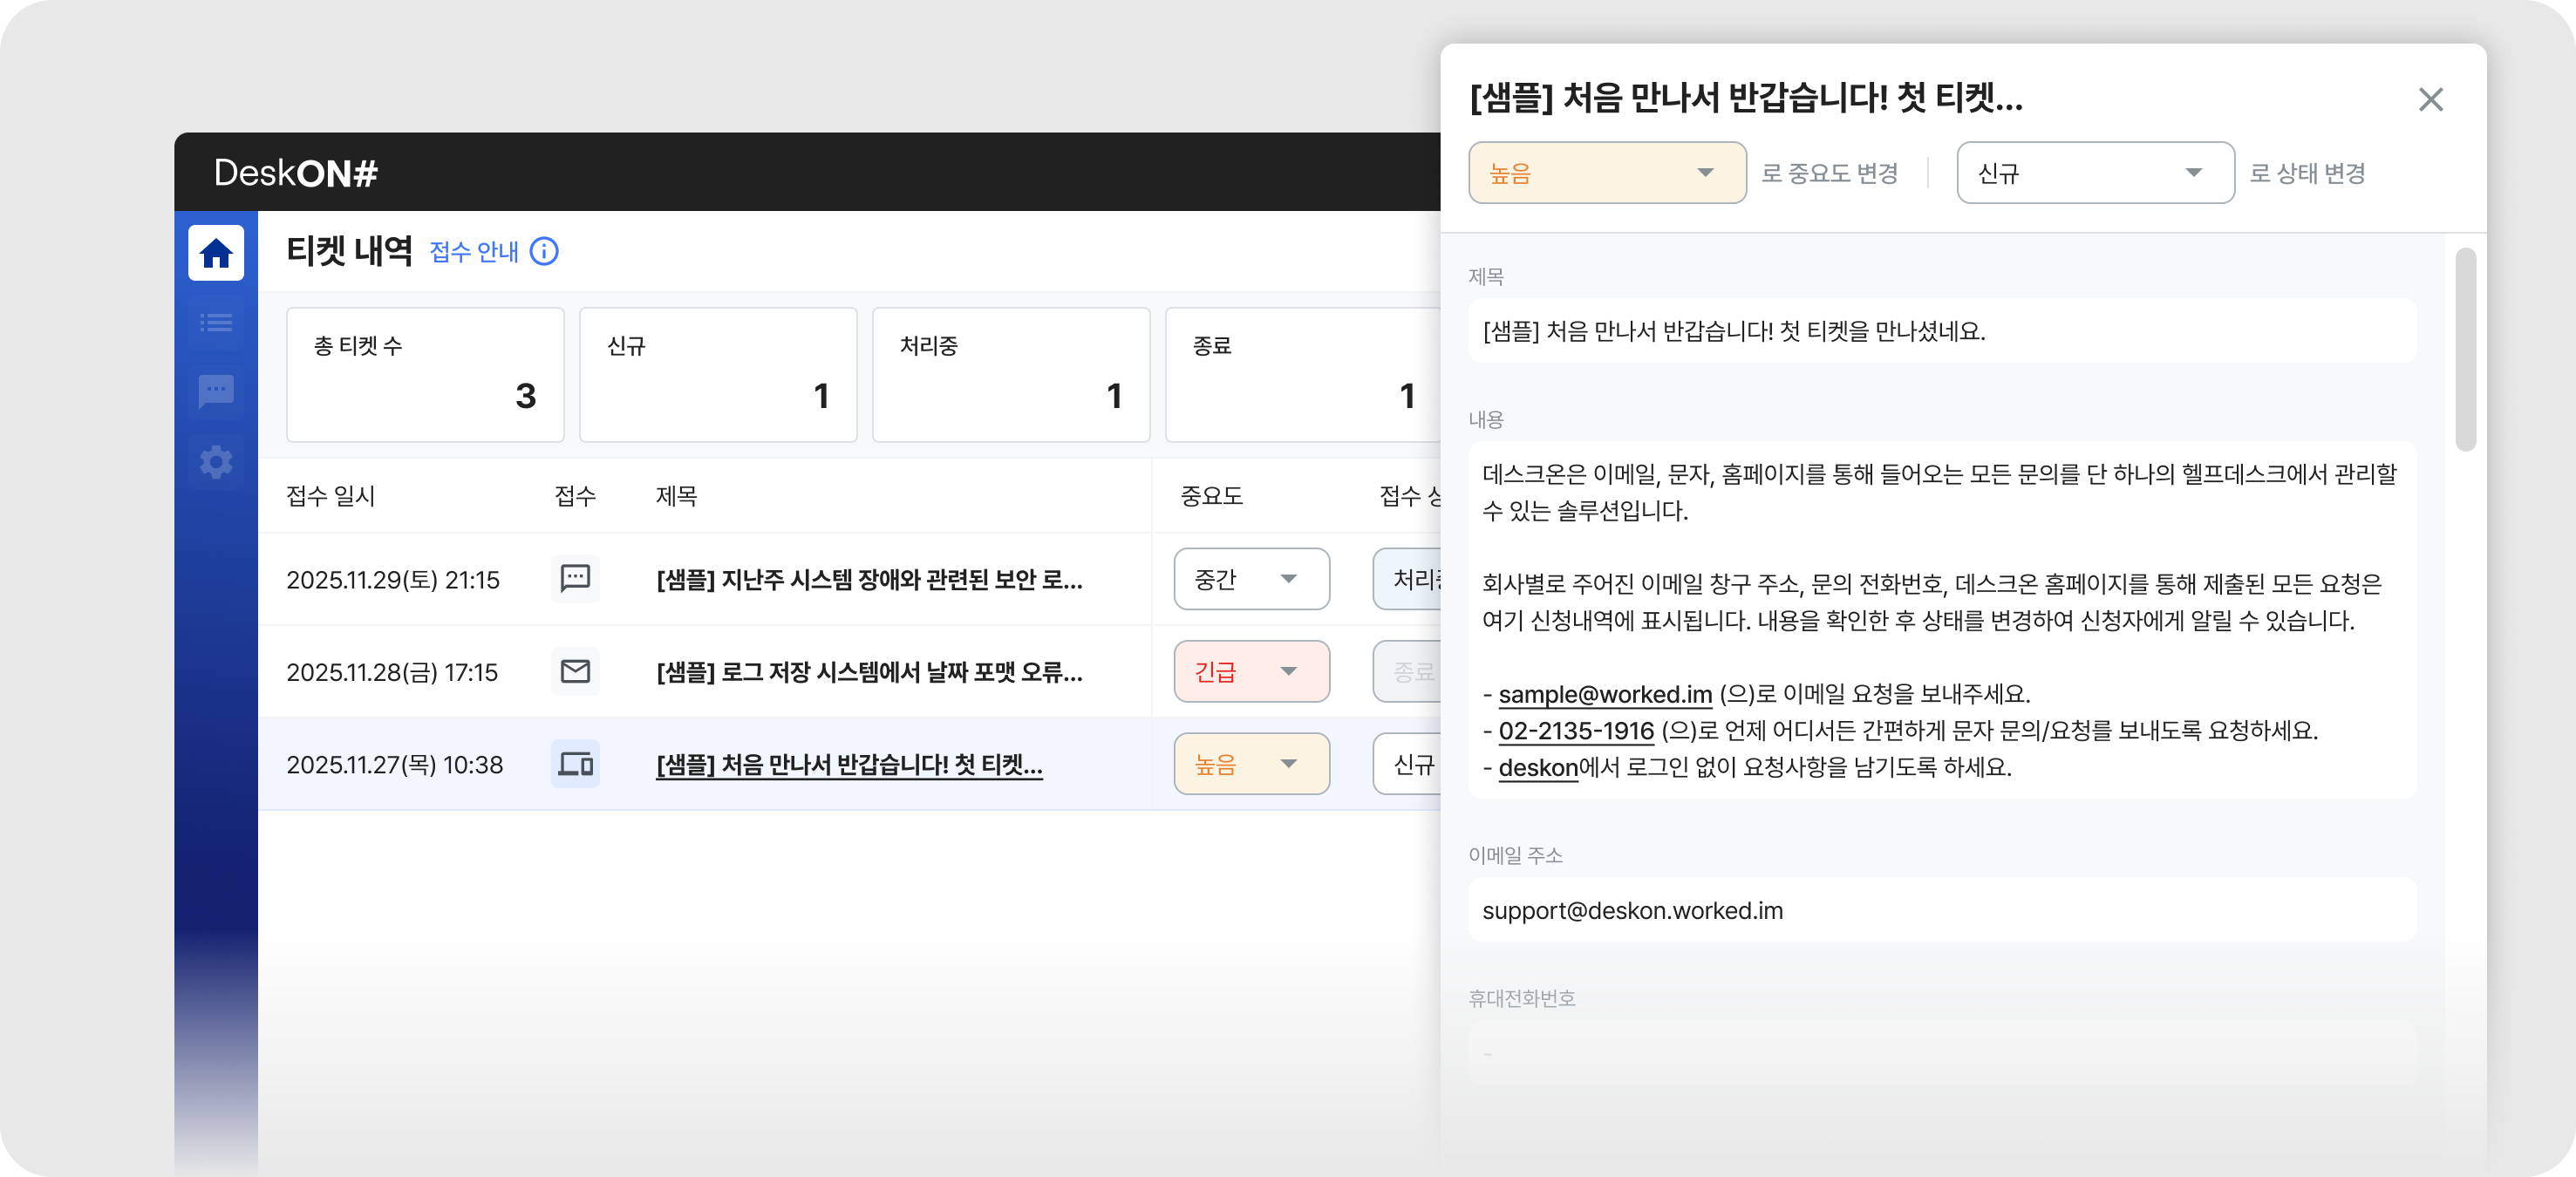
Task: Open the list view sidebar icon
Action: tap(216, 322)
